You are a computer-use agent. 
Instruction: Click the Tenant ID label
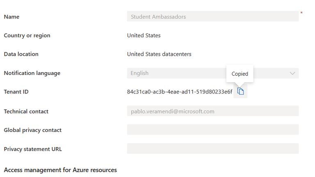click(16, 92)
